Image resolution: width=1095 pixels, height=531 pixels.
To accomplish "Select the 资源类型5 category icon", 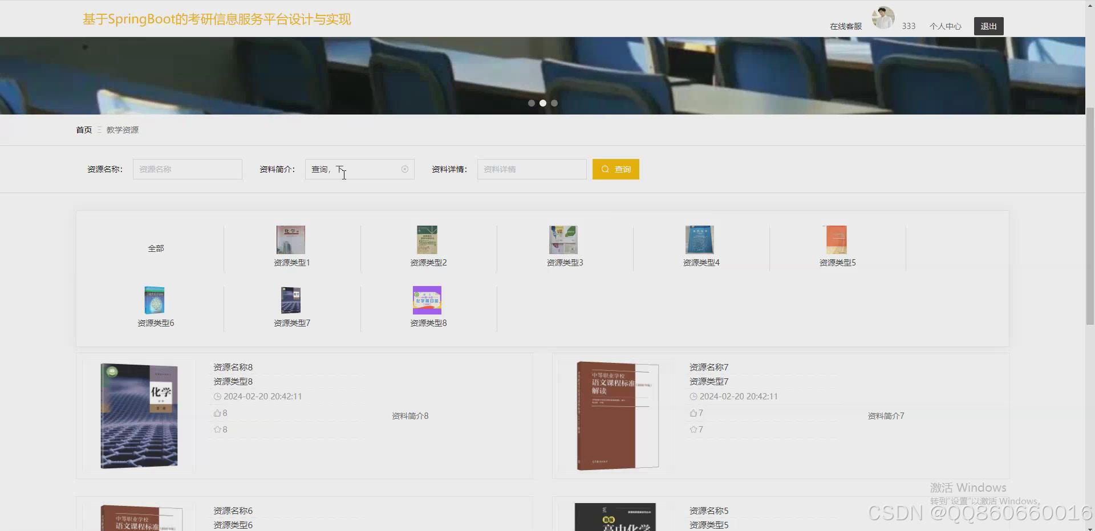I will coord(837,240).
